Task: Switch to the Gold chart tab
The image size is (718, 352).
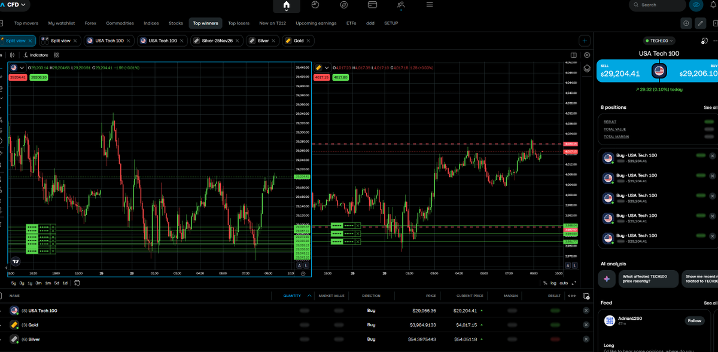Action: pyautogui.click(x=298, y=41)
